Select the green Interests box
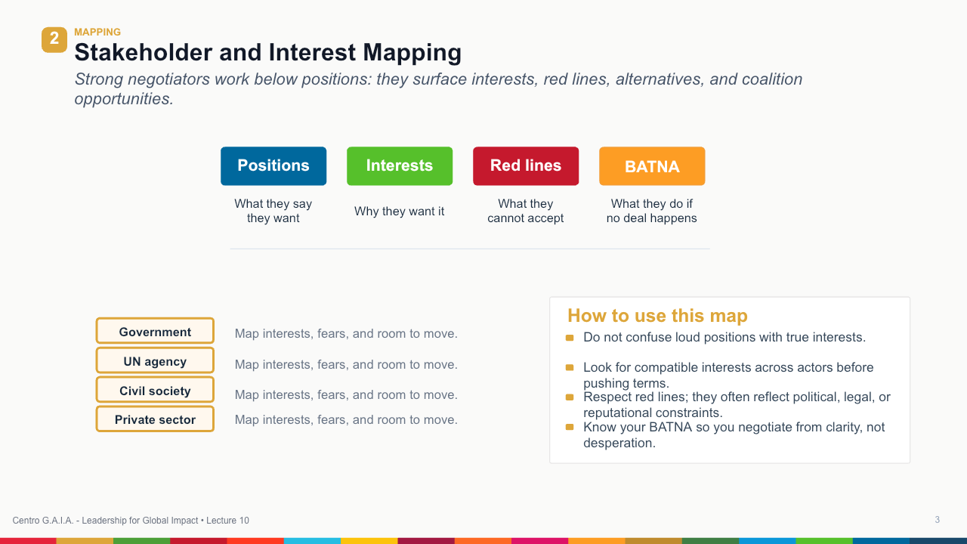967x544 pixels. (x=400, y=166)
